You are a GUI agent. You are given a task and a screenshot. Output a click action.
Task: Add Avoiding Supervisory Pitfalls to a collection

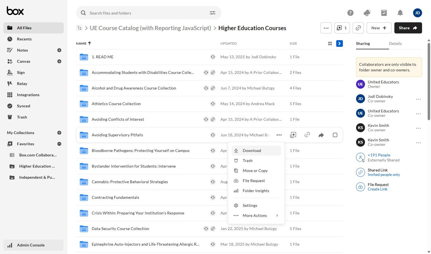293,135
